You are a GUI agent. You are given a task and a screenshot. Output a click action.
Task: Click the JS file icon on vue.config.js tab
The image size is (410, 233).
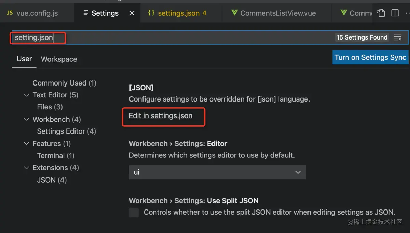click(10, 13)
